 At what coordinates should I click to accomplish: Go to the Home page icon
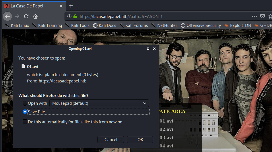pos(35,16)
